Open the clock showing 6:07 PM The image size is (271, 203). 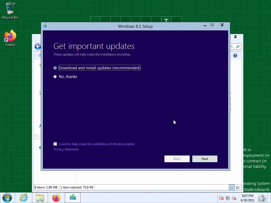pos(247,198)
